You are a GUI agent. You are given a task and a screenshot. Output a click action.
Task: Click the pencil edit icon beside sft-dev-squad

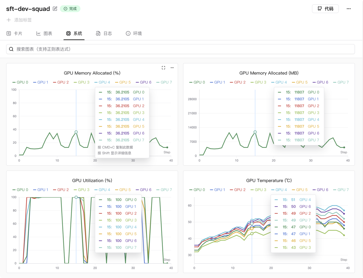[55, 9]
